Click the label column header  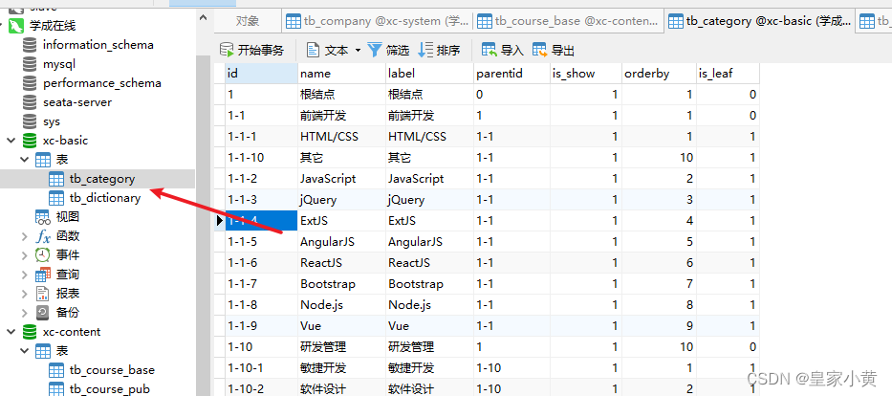click(x=429, y=74)
